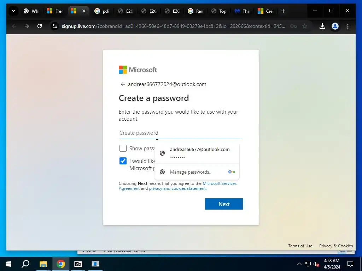Switch to the 'pdi' Google tab
This screenshot has width=362, height=271.
(102, 11)
